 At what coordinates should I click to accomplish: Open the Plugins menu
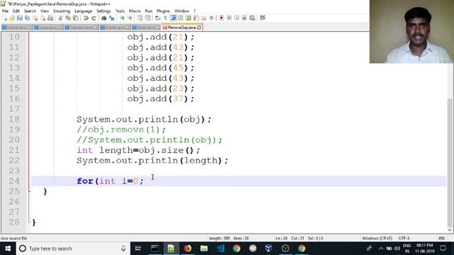point(163,11)
